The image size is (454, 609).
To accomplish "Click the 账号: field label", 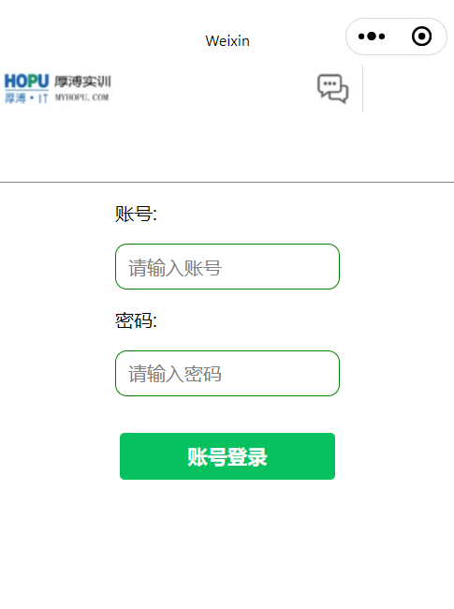I will point(136,214).
